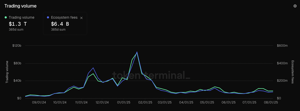This screenshot has height=111, width=300.
Task: Click the $6.4 B sum value
Action: pyautogui.click(x=60, y=24)
